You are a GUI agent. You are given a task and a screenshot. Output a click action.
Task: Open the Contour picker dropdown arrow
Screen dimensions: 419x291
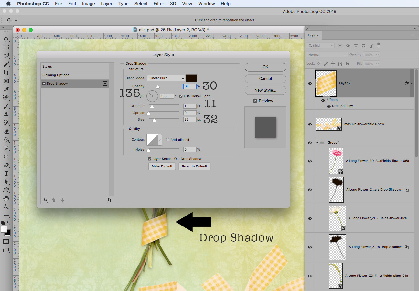[160, 140]
